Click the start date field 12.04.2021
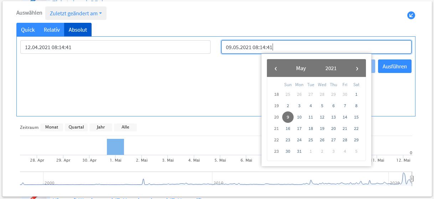The height and width of the screenshot is (199, 434). (115, 47)
